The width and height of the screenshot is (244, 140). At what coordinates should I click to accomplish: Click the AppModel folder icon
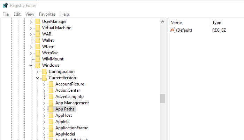(51, 134)
